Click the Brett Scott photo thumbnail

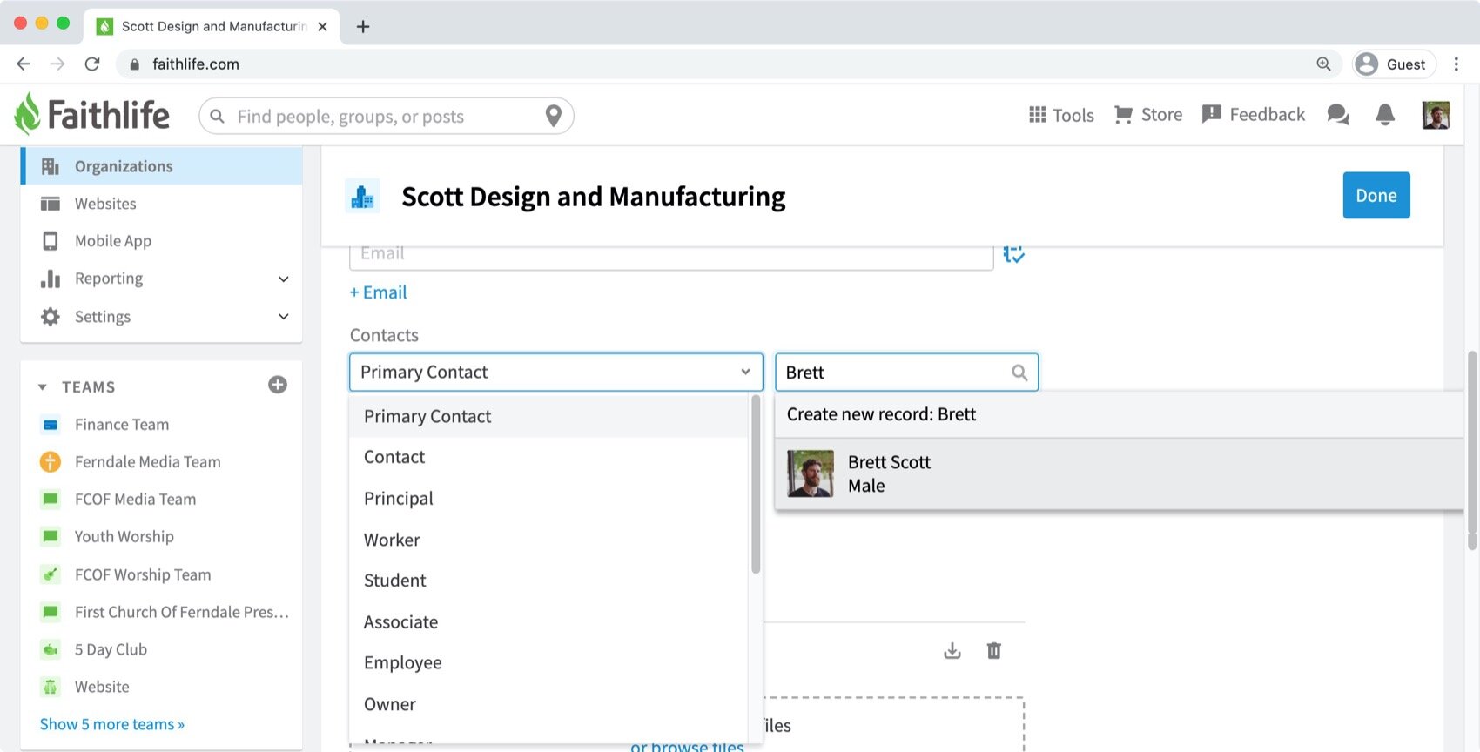point(811,473)
